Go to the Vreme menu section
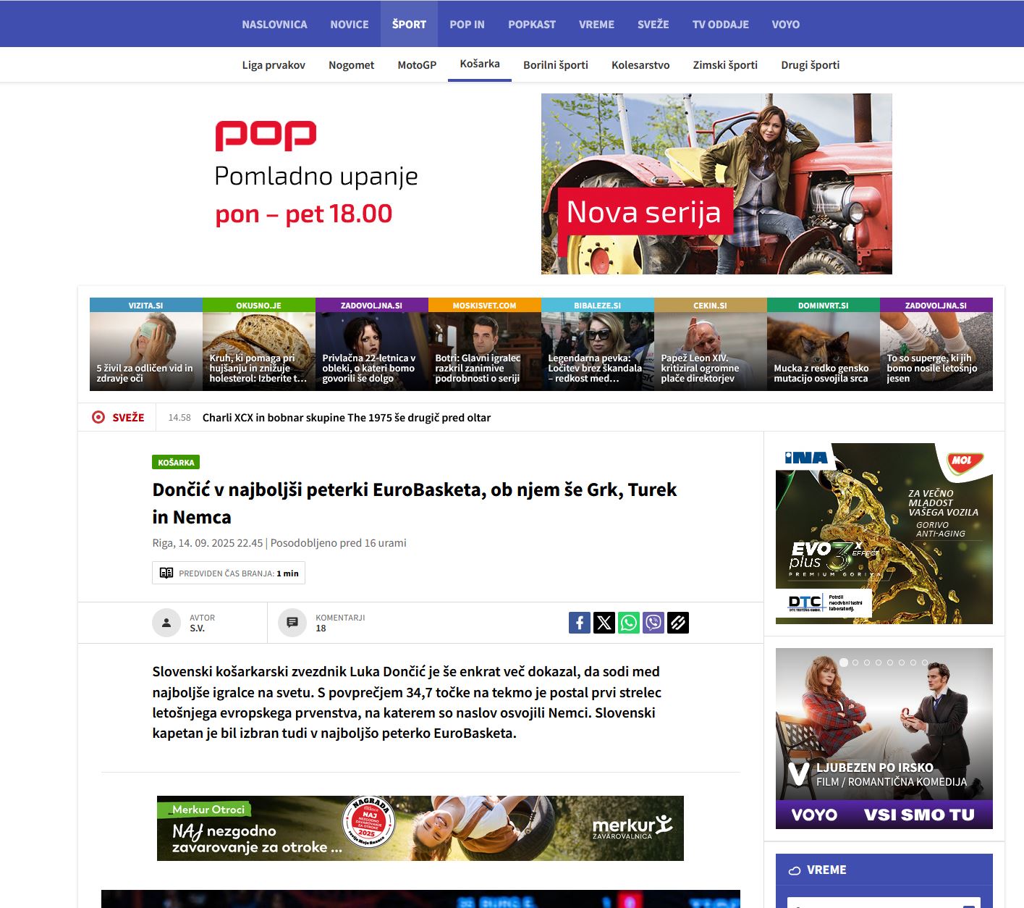The width and height of the screenshot is (1024, 908). coord(596,24)
